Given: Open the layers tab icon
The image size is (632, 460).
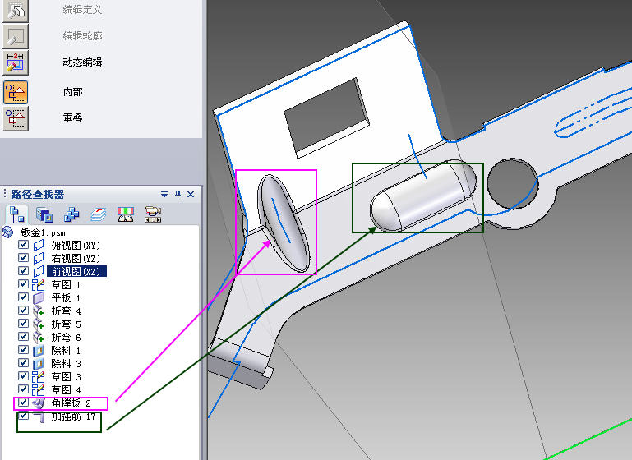Looking at the screenshot, I should click(99, 214).
